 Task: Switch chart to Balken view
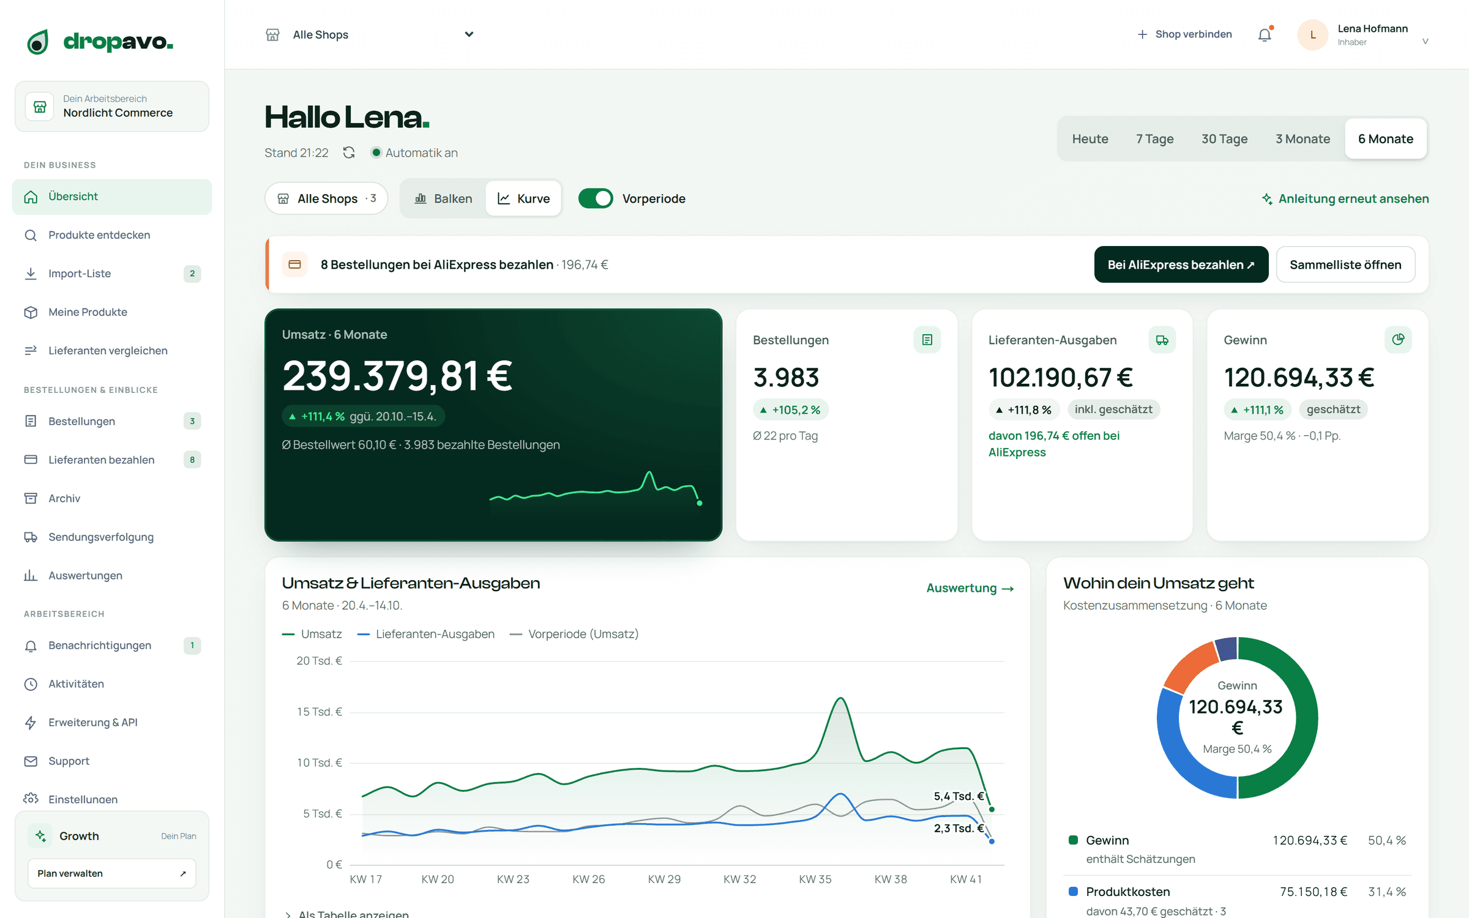(444, 198)
